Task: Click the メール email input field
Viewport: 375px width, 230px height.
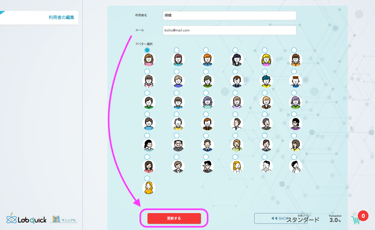Action: [x=229, y=30]
